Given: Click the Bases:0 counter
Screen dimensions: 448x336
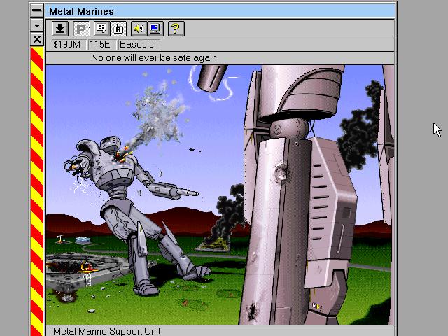Looking at the screenshot, I should 139,45.
